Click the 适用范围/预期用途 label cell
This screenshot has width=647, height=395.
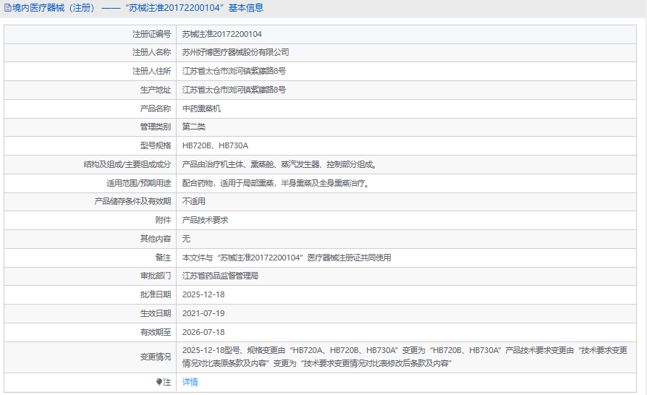coord(90,183)
